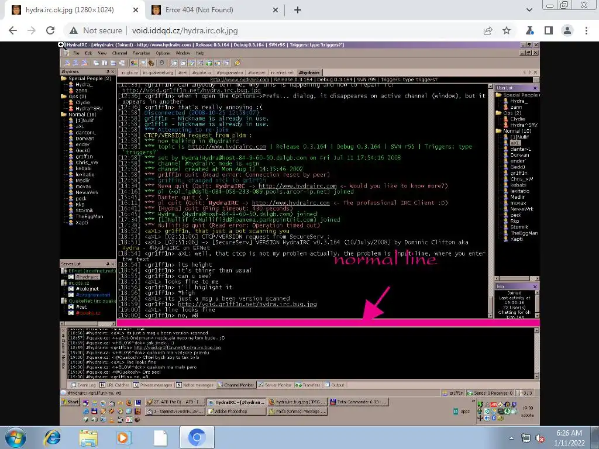599x449 pixels.
Task: Open the Channel menu in HydraIRC
Action: [x=119, y=53]
